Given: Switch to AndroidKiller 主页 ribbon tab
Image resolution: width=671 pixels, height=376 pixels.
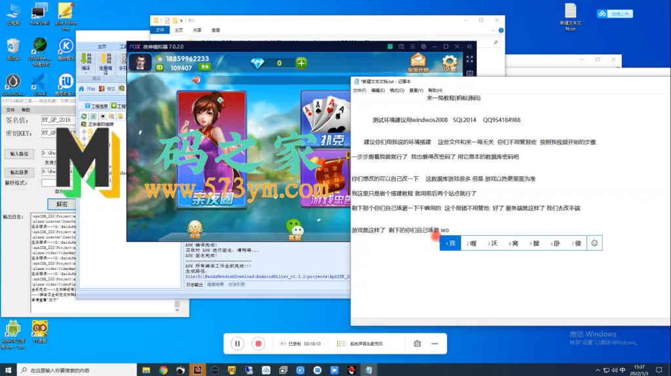Looking at the screenshot, I should pyautogui.click(x=102, y=47).
